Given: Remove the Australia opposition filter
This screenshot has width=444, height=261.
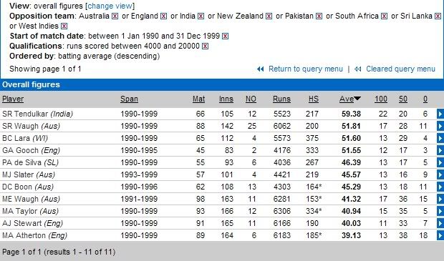Looking at the screenshot, I should (x=115, y=16).
